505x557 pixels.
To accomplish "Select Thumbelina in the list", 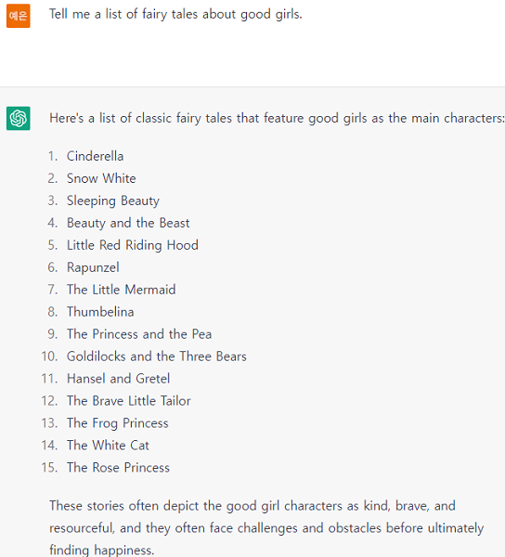I will tap(100, 312).
